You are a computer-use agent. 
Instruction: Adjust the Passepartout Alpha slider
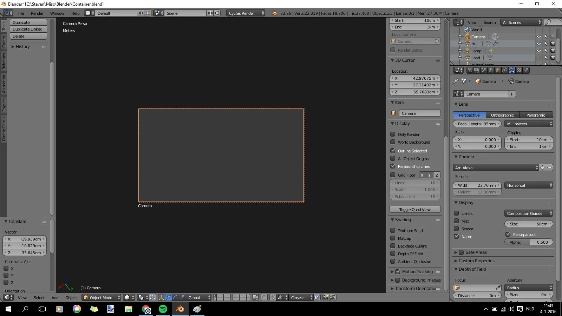tap(529, 242)
